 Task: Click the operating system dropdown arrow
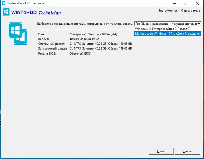[x=199, y=24]
